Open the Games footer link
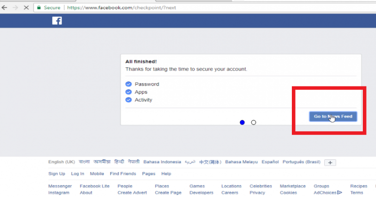Screen dimensions: 376x197 pyautogui.click(x=197, y=186)
